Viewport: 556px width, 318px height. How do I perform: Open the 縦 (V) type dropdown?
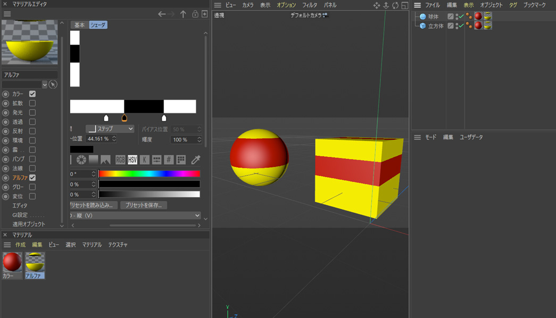135,215
